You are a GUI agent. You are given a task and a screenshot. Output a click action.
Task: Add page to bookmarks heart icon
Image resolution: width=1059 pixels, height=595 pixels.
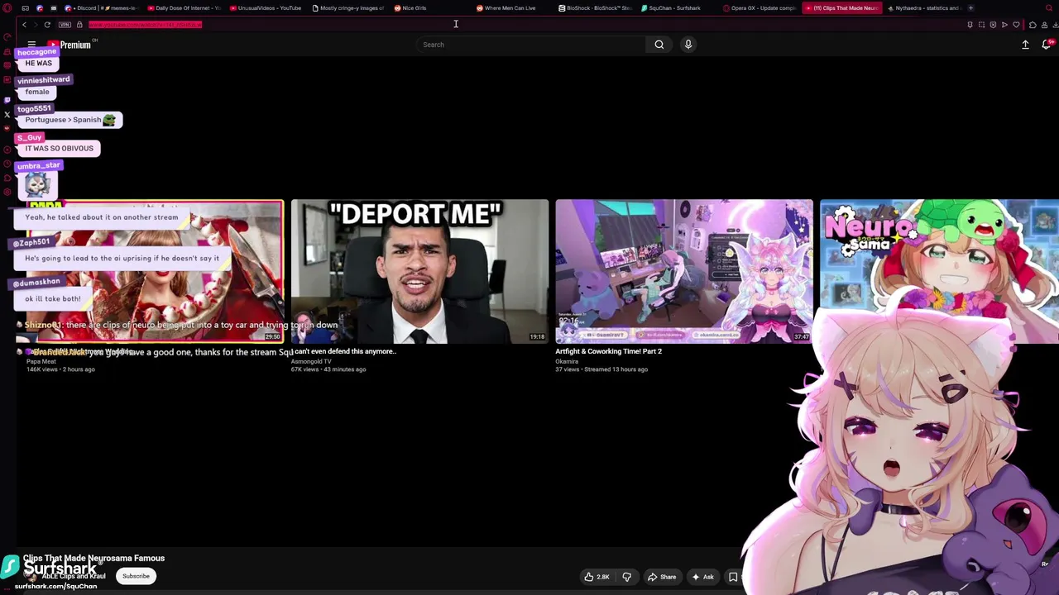1017,25
